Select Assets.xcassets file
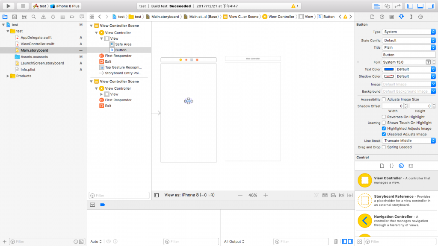The height and width of the screenshot is (246, 438). [34, 57]
